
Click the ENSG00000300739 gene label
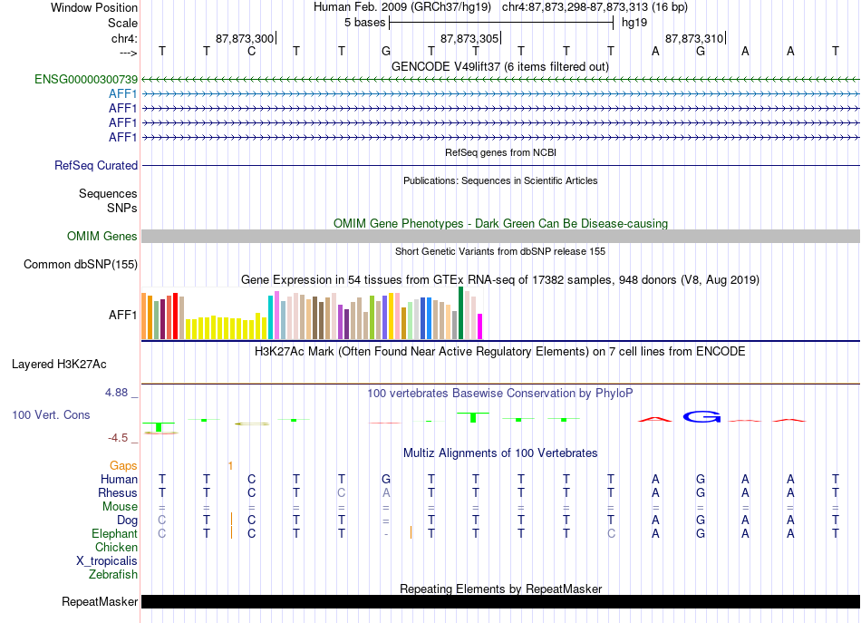coord(86,79)
